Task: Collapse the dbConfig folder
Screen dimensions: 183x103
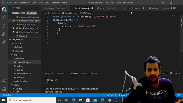Action: 12,47
